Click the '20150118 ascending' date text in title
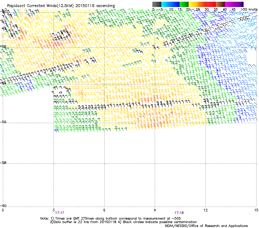The image size is (259, 228). pyautogui.click(x=95, y=6)
